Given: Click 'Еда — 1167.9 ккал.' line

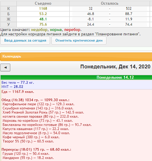Looking at the screenshot, I should (18, 92).
